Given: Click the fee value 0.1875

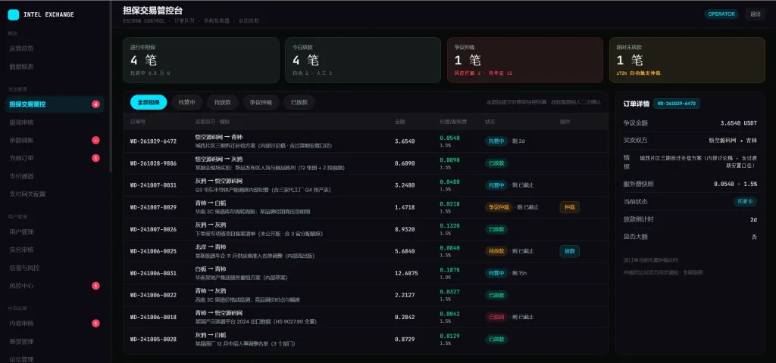Looking at the screenshot, I should pos(449,270).
